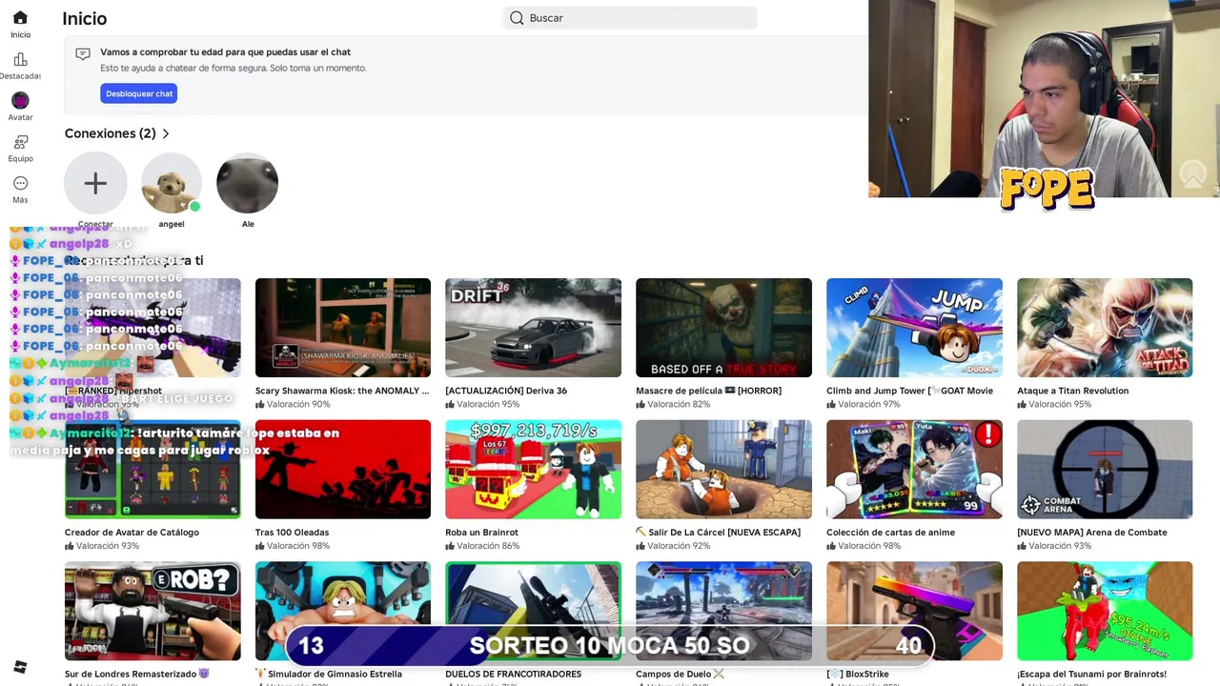
Task: Click '[ACTUALIZACIÓN] Deriva 36' title text
Action: [506, 391]
